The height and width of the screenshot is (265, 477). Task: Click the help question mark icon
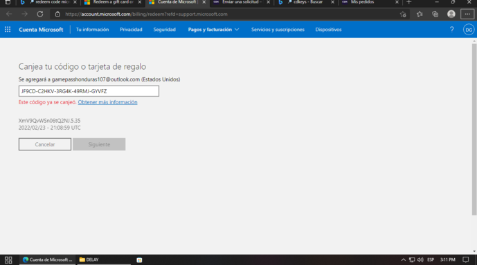click(x=452, y=30)
